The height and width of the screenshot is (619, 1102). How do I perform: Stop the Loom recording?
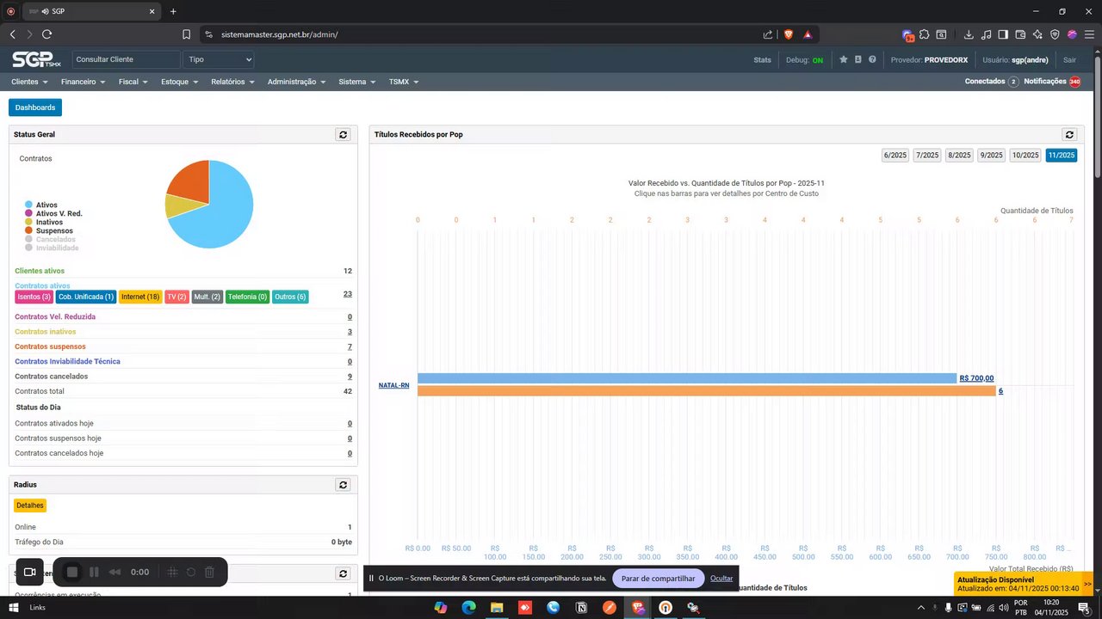72,572
